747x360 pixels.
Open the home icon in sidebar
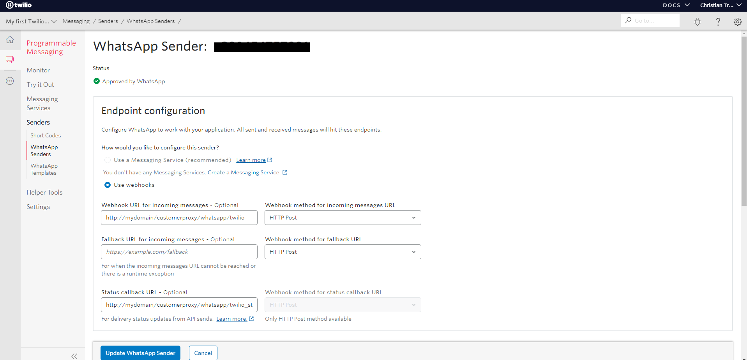10,40
